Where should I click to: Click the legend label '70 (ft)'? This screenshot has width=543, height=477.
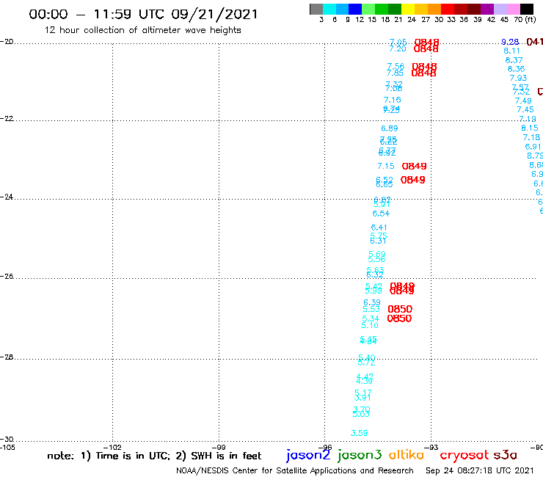pyautogui.click(x=525, y=20)
